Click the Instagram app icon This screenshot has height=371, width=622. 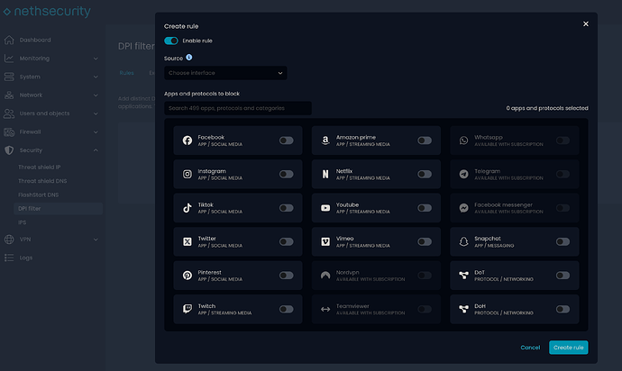click(188, 174)
